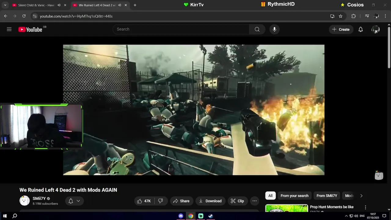Screen dimensions: 391x220
Task: Show more filter chips with right arrow
Action: pos(361,196)
